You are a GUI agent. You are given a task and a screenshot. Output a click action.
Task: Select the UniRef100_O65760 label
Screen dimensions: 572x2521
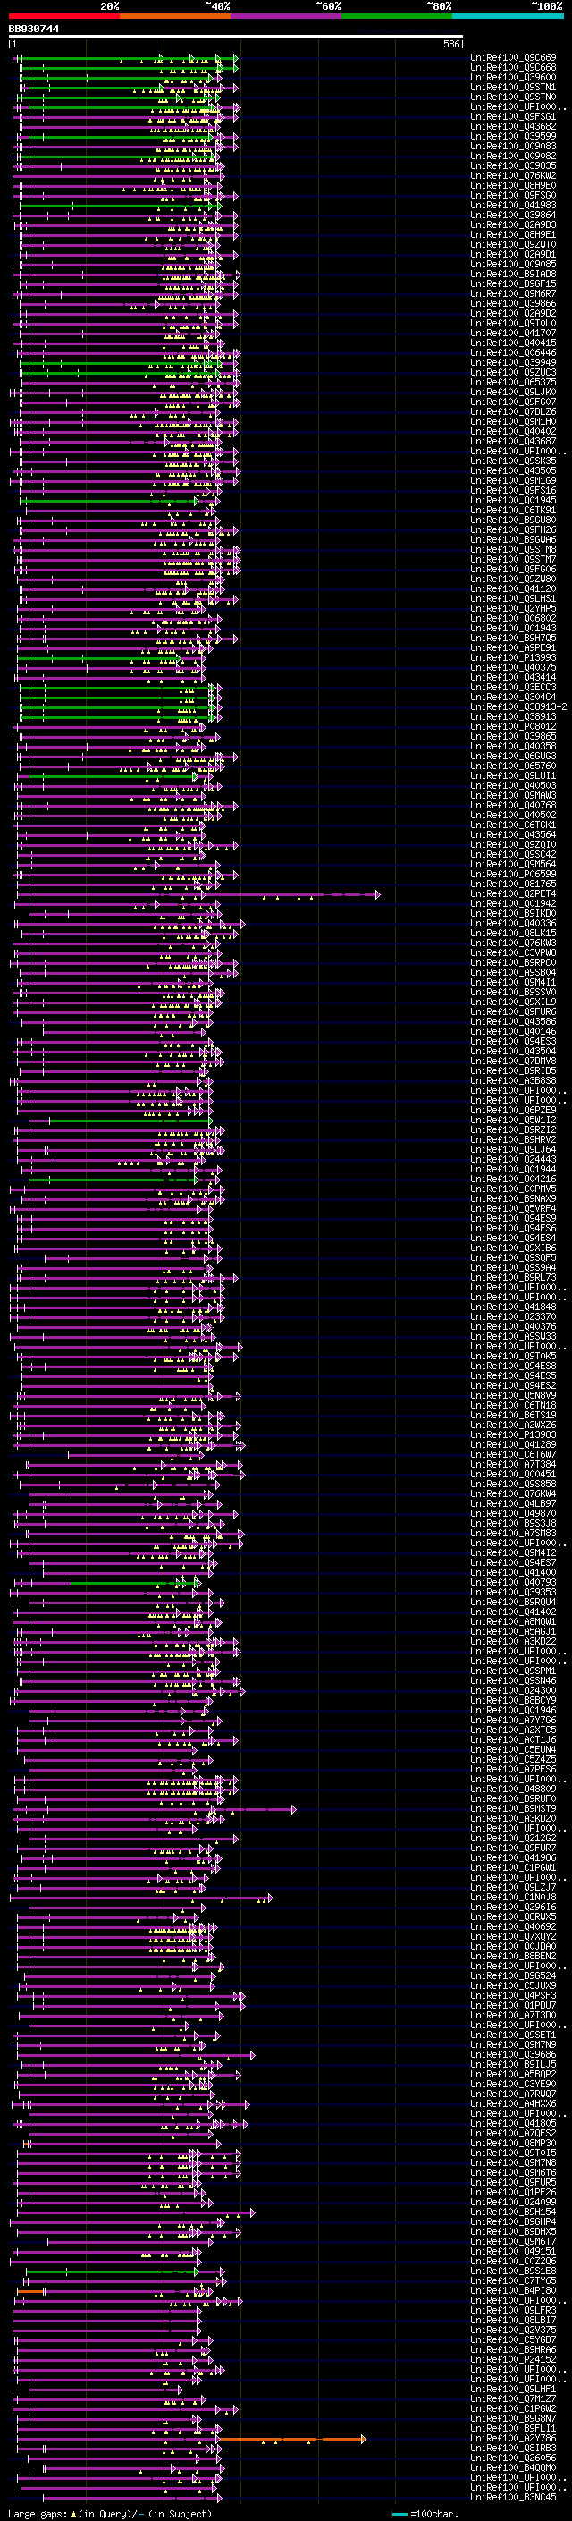pos(513,766)
